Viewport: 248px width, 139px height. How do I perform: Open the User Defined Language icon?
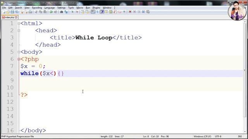[x=106, y=12]
